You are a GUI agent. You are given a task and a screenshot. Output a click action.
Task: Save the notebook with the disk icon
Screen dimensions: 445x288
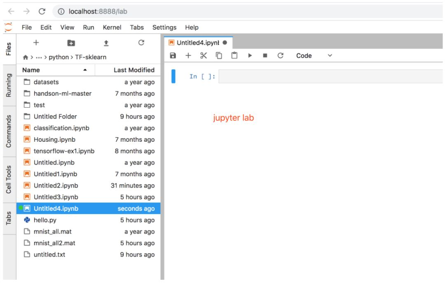(x=173, y=55)
